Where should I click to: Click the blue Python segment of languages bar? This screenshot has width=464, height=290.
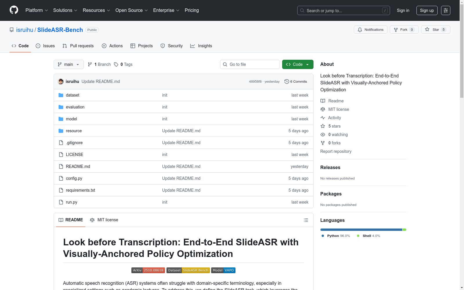coord(361,230)
